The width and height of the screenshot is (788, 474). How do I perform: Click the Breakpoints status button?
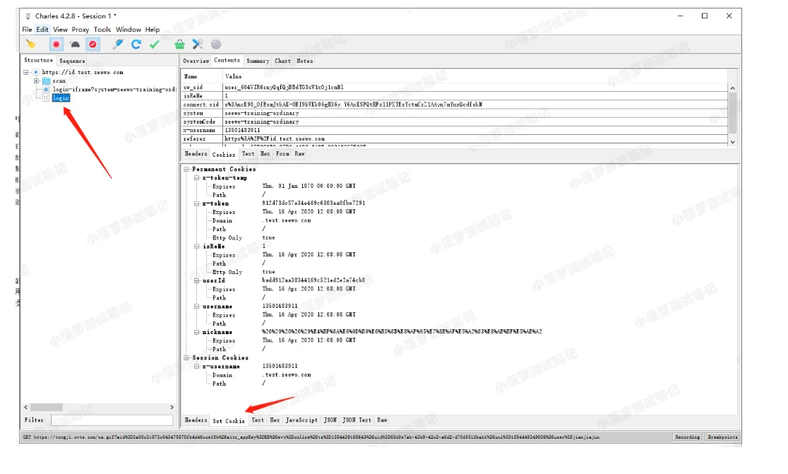(722, 437)
